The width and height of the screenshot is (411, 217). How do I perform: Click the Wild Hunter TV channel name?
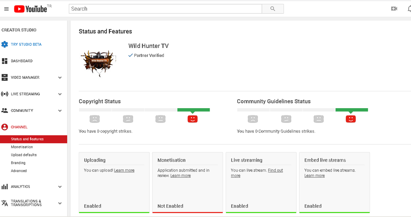pos(148,46)
